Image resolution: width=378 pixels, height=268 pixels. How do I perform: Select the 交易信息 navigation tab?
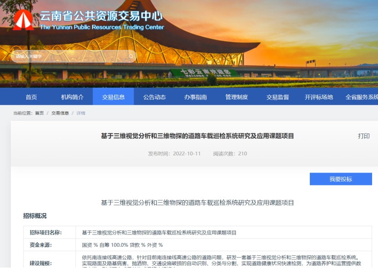point(113,97)
